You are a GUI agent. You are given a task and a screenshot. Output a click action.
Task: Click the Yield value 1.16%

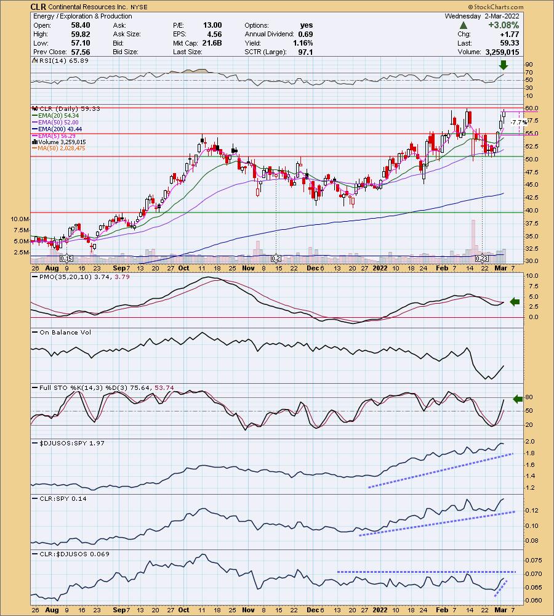[303, 43]
